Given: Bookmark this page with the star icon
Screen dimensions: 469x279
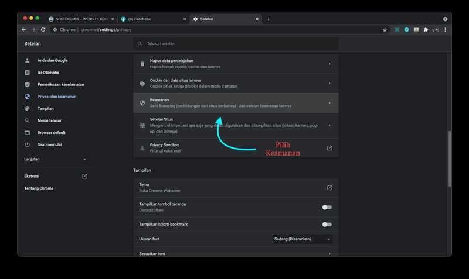Looking at the screenshot, I should click(x=385, y=29).
